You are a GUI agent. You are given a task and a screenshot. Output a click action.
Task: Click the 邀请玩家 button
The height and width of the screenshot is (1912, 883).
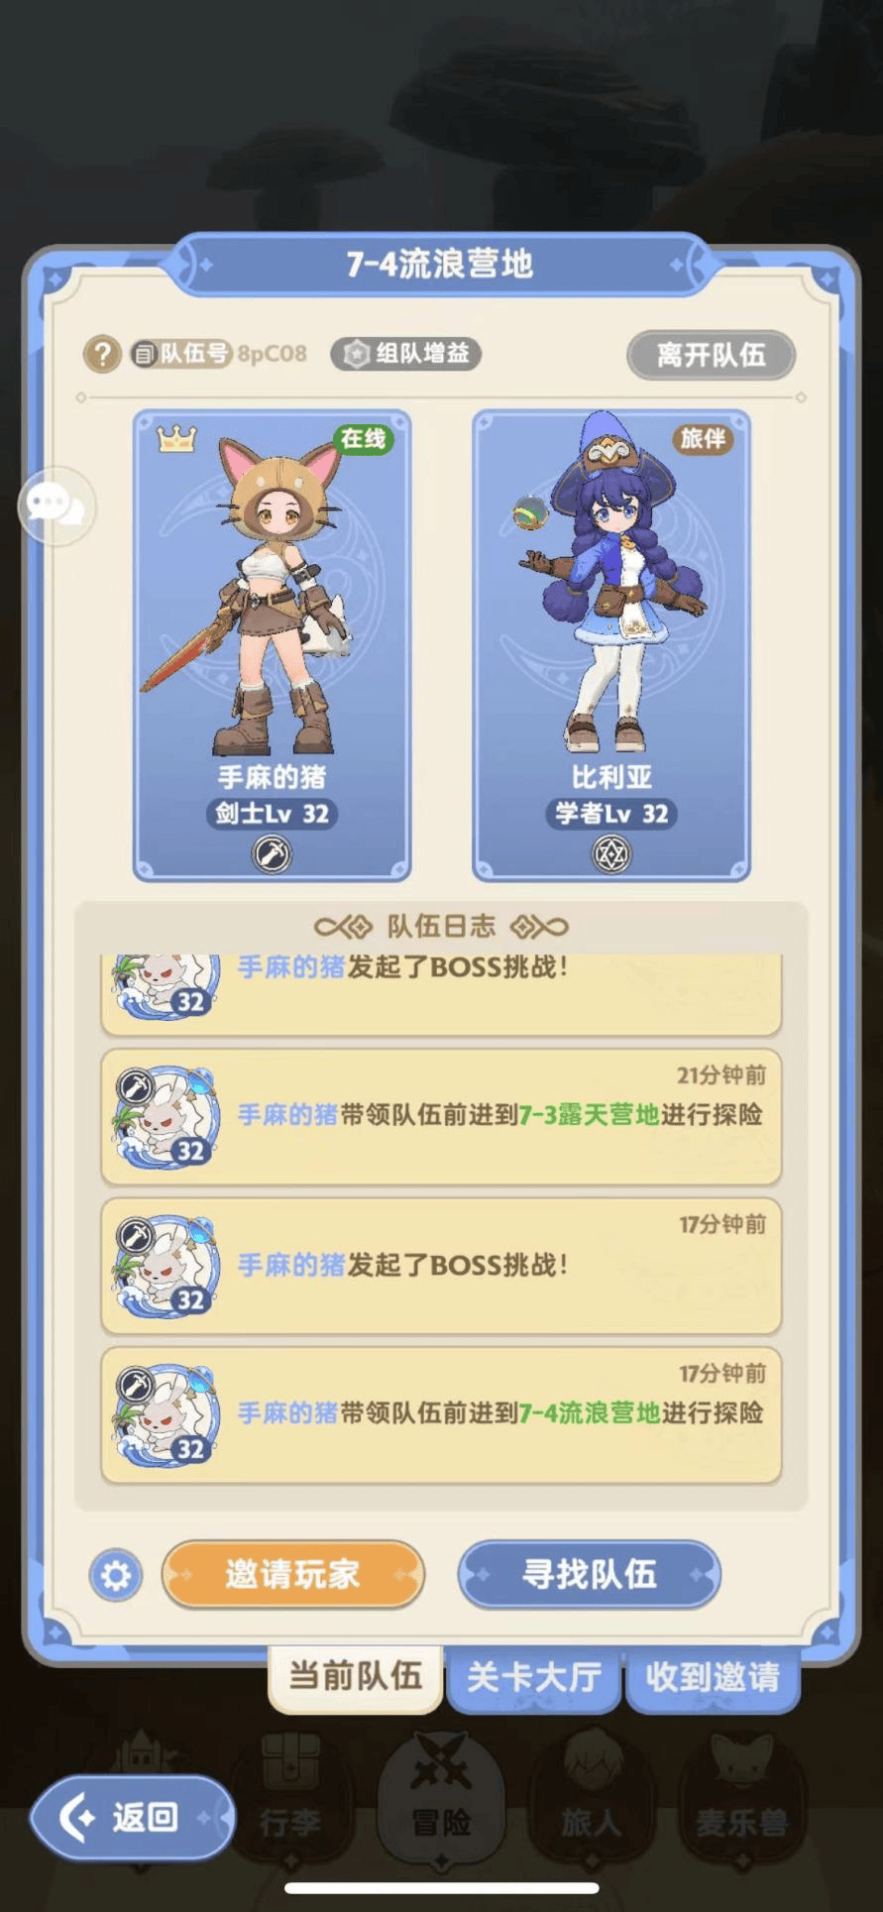292,1574
